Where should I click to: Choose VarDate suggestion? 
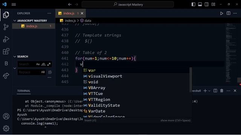tap(136, 111)
